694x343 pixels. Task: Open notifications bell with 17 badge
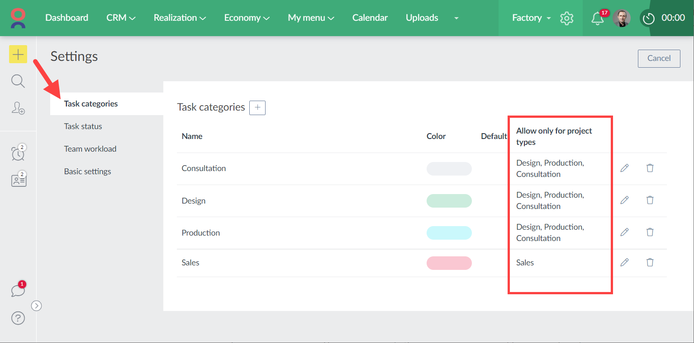click(598, 18)
